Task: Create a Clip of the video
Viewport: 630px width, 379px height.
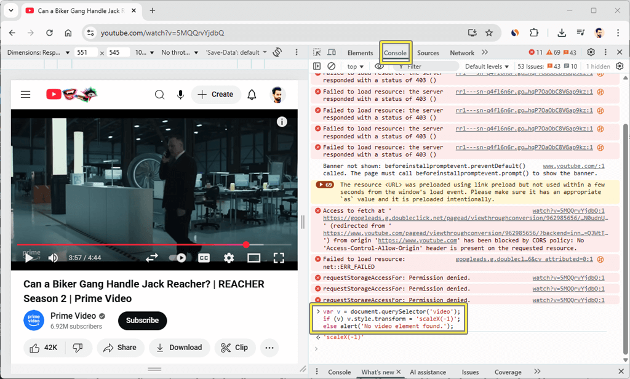Action: point(235,348)
